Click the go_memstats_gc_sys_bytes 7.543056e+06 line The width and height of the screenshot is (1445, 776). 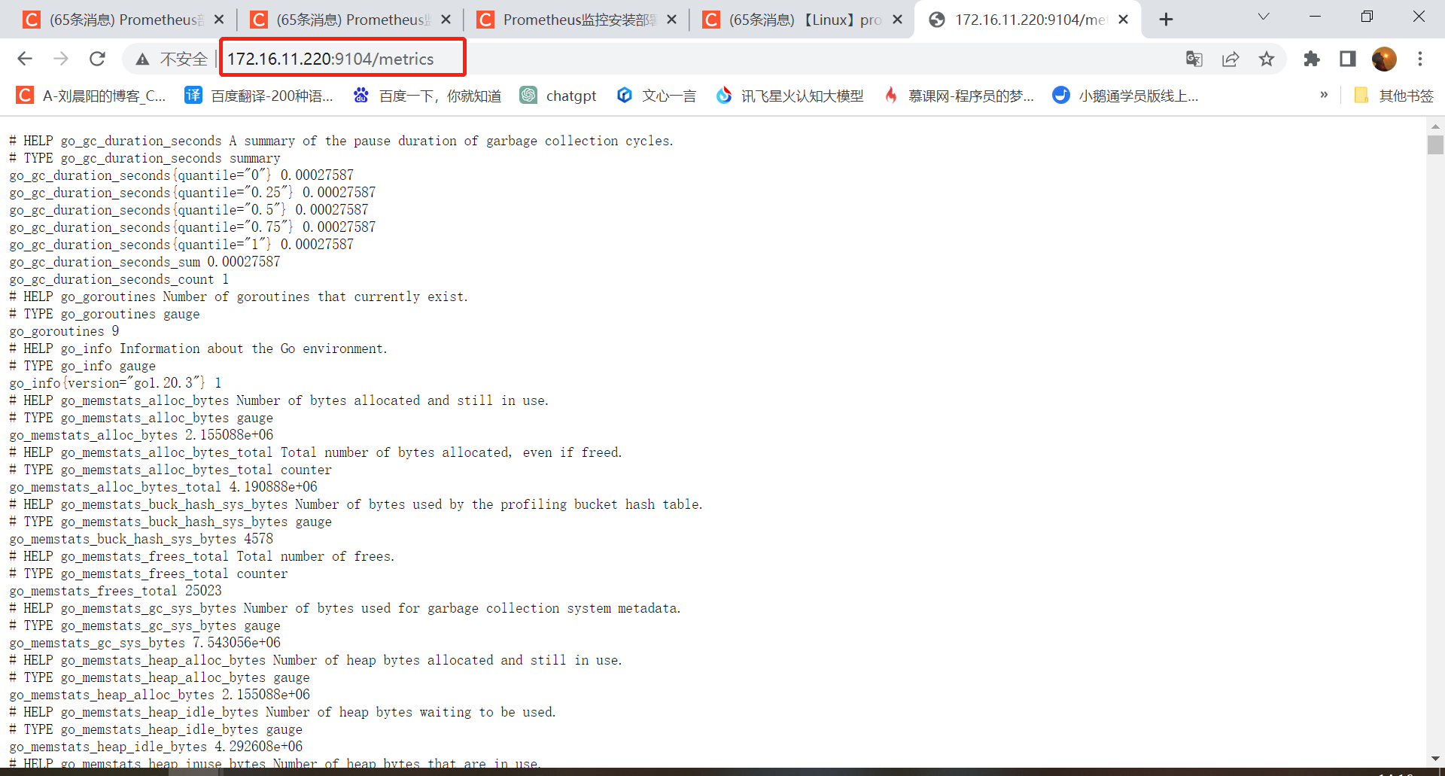coord(144,643)
